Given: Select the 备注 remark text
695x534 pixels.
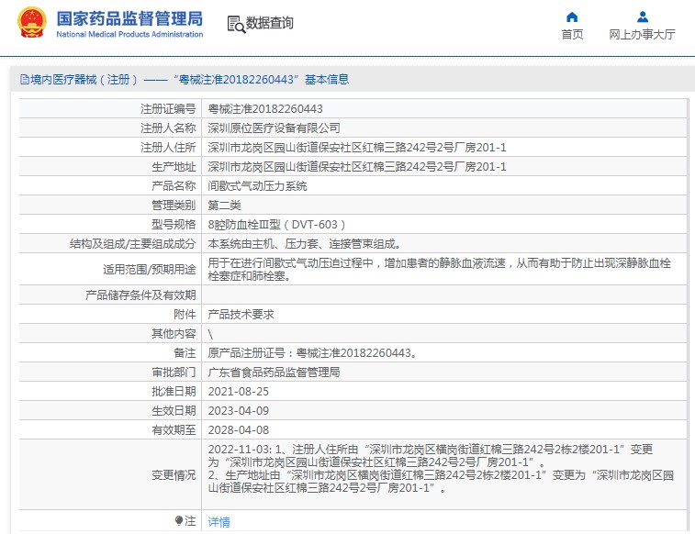Looking at the screenshot, I should point(312,353).
